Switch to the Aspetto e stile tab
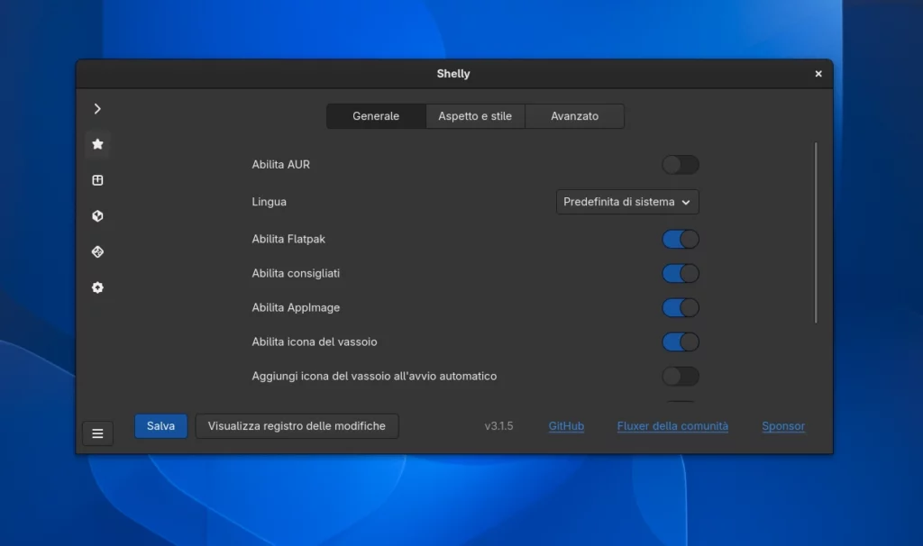This screenshot has height=546, width=923. (x=475, y=116)
